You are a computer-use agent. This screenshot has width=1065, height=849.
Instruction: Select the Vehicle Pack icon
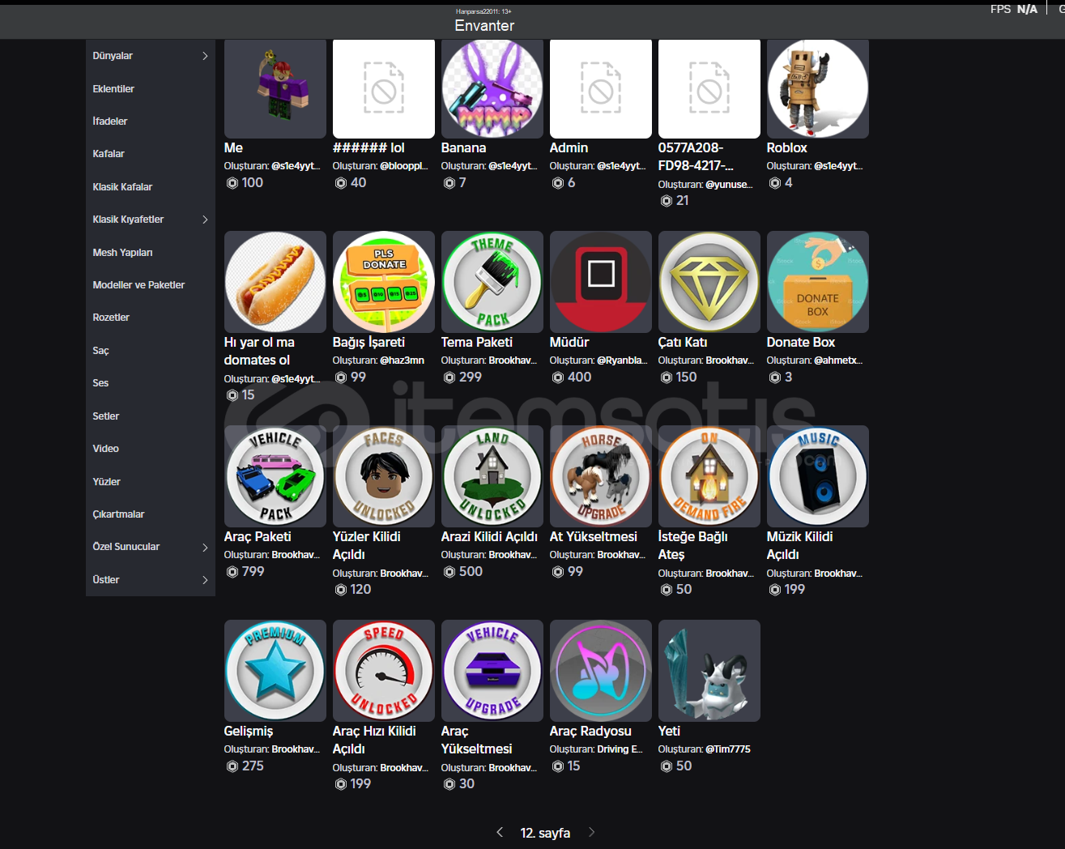pyautogui.click(x=275, y=476)
